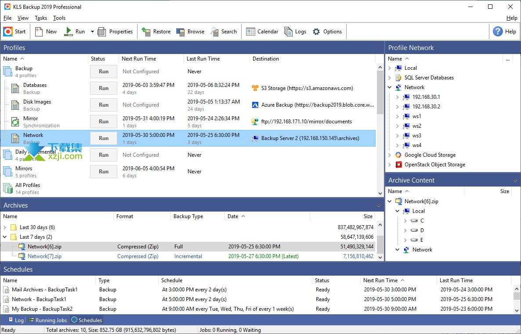This screenshot has height=334, width=521.
Task: Select the Google Cloud Storage icon
Action: point(398,155)
